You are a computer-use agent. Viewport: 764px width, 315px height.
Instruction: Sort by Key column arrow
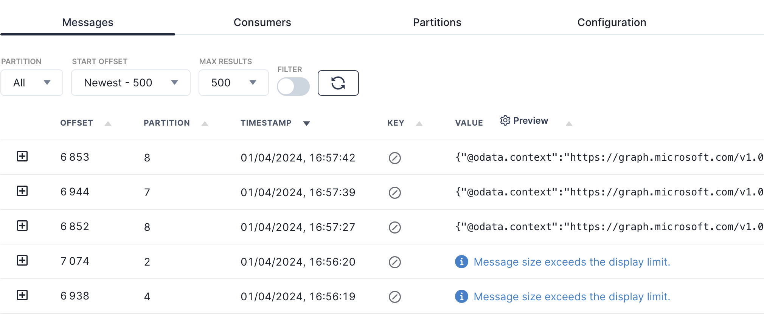(x=419, y=123)
